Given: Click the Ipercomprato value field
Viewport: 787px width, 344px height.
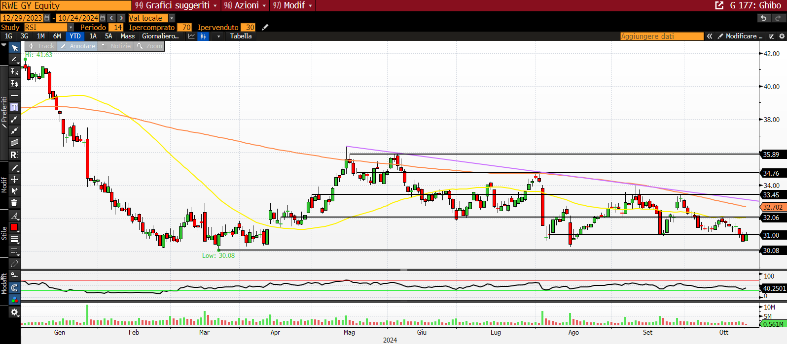Looking at the screenshot, I should [x=184, y=27].
